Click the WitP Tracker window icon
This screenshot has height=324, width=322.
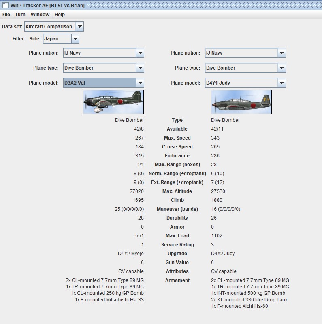pos(5,5)
